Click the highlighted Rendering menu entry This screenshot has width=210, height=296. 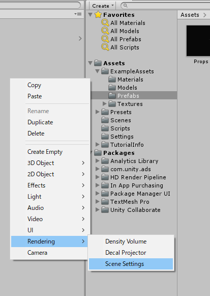coord(49,241)
